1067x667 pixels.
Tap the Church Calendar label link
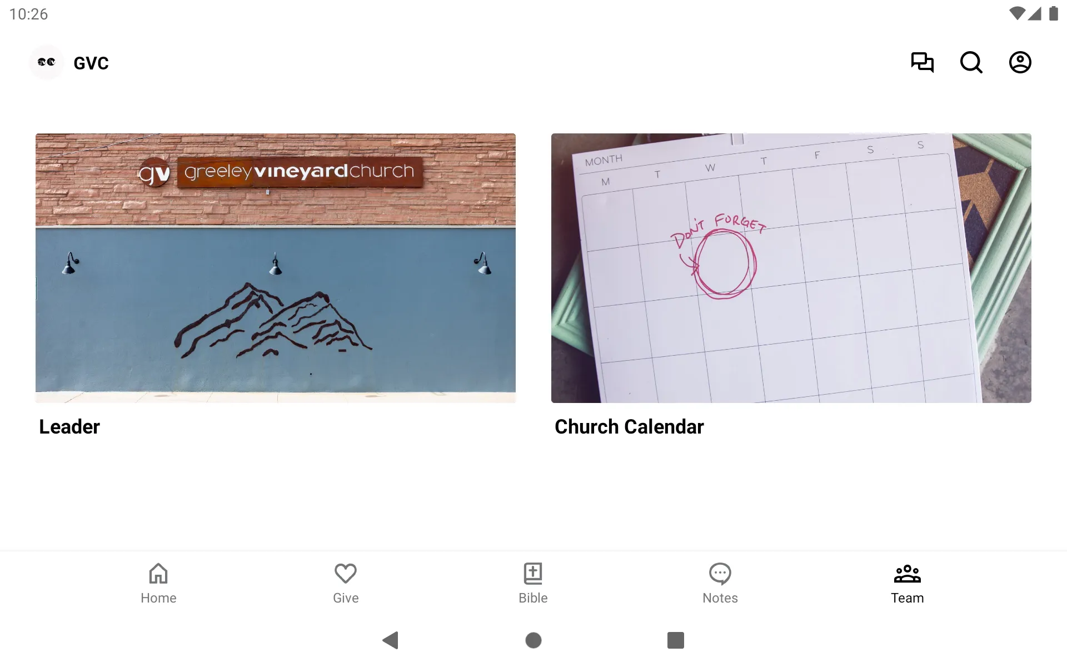(x=629, y=426)
